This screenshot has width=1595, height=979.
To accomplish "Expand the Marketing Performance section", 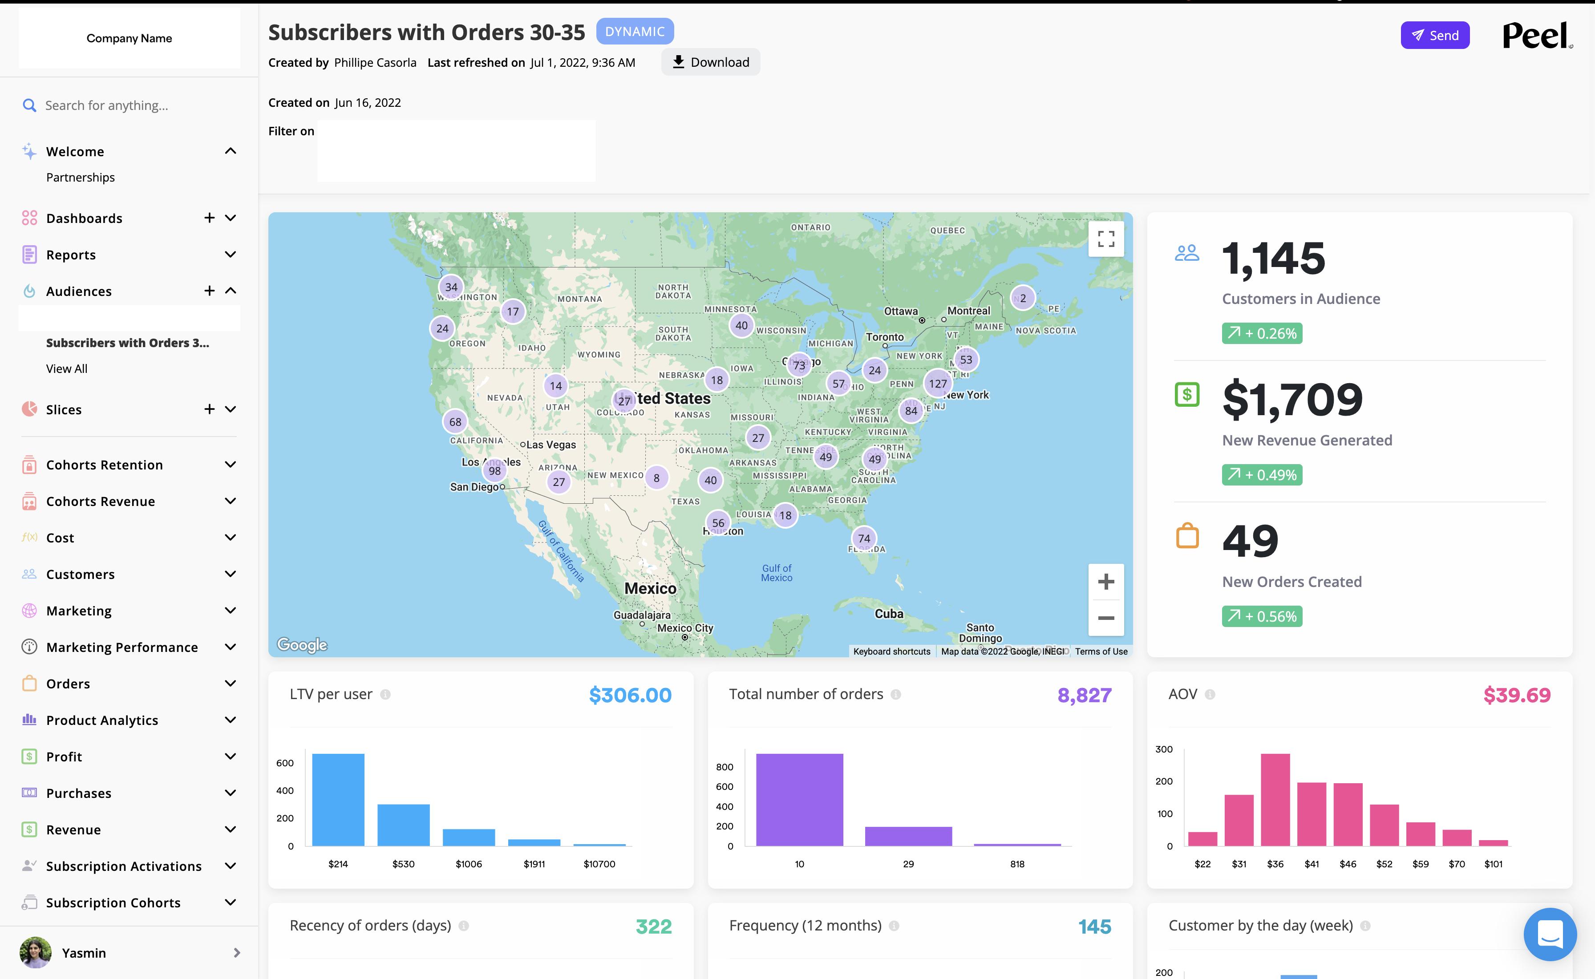I will (231, 647).
